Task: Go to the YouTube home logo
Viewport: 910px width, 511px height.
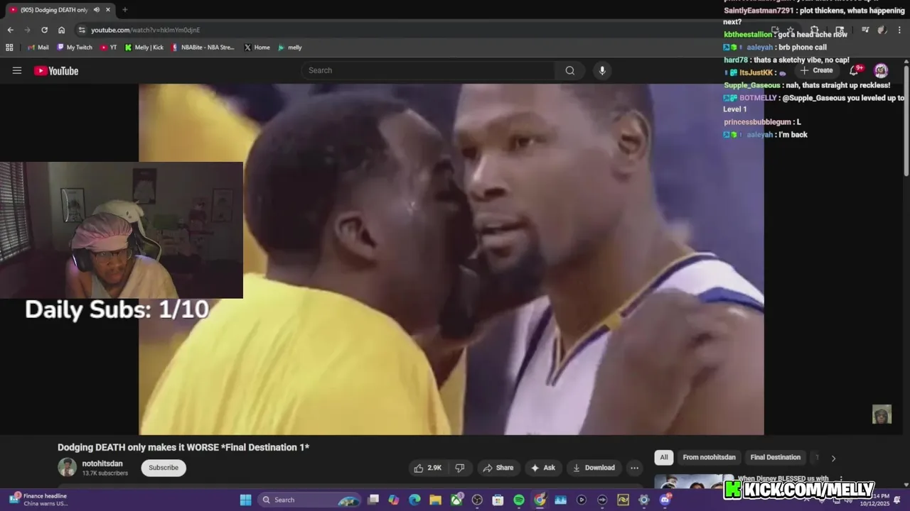Action: pyautogui.click(x=56, y=70)
